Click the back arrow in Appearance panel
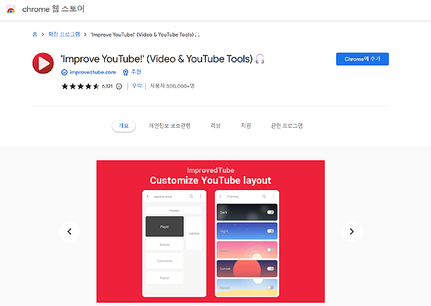 148,197
